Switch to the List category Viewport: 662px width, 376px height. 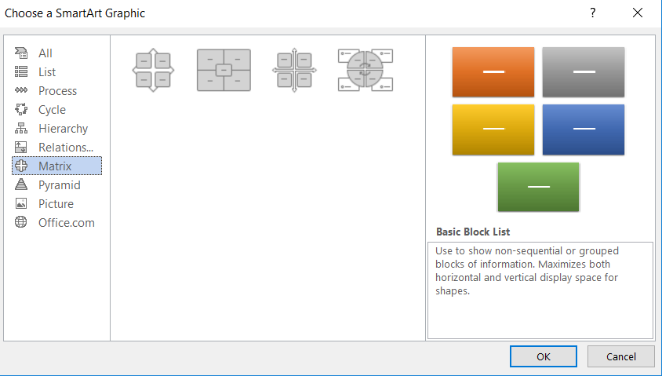click(x=47, y=72)
